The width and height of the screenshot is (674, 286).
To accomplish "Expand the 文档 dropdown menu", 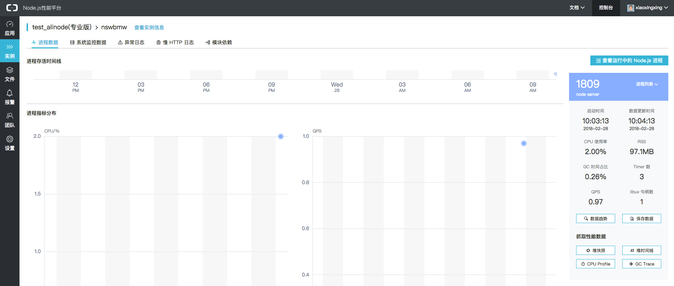I will 577,8.
